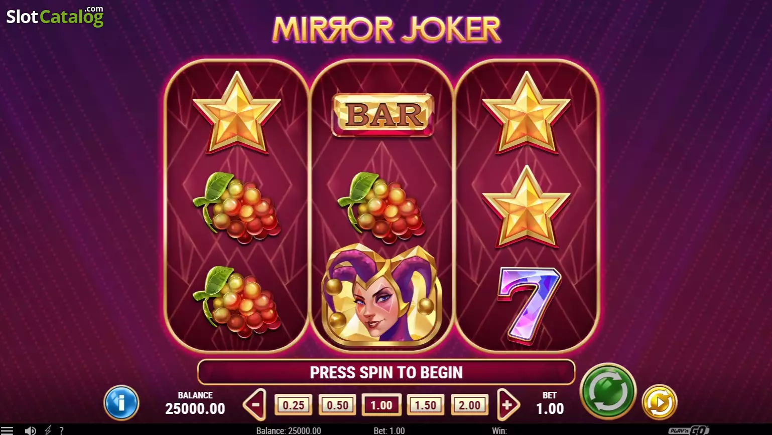Click the SlotCatalog.com logo

click(55, 16)
